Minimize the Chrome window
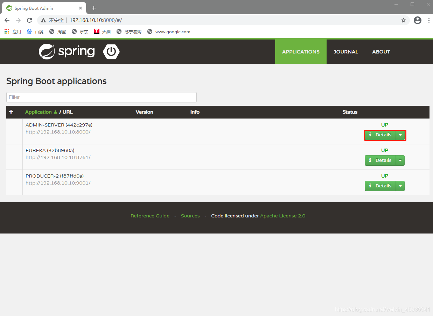This screenshot has width=433, height=316. pyautogui.click(x=397, y=4)
